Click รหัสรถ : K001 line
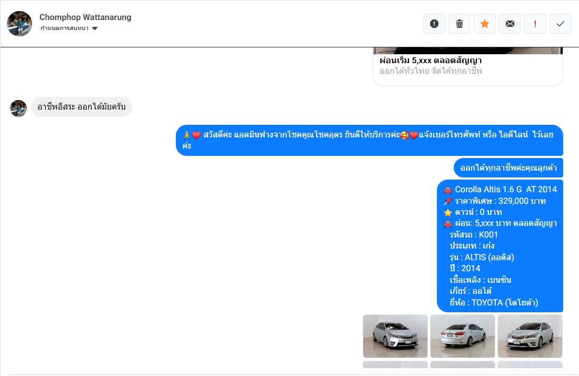The image size is (579, 376). [474, 235]
